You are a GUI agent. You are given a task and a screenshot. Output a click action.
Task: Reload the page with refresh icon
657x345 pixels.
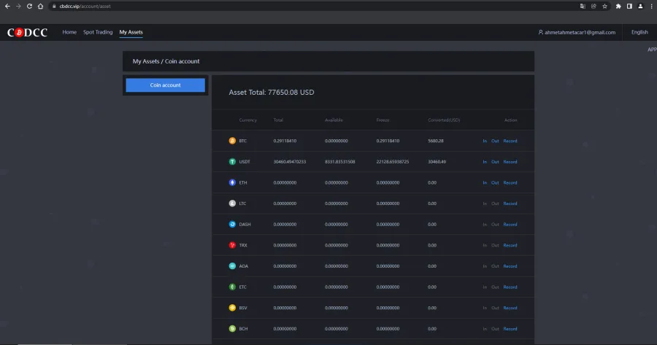coord(29,7)
